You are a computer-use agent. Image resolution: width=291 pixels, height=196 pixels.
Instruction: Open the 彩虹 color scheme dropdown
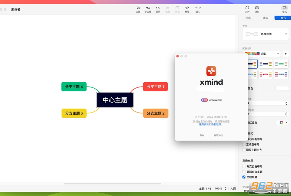pyautogui.click(x=263, y=54)
